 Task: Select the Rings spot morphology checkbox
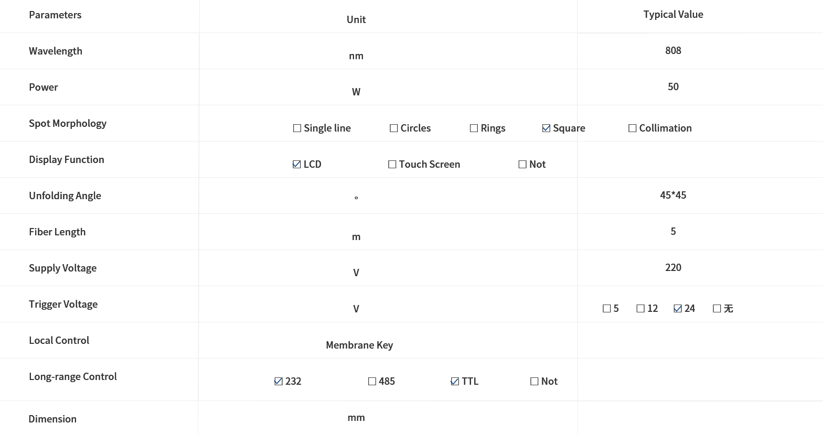(474, 128)
